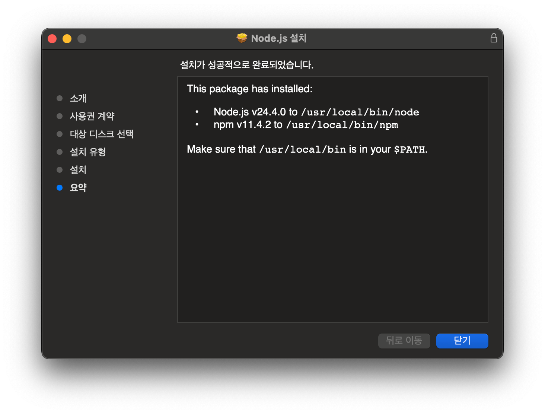Select the 사용권 계약 step

(92, 116)
